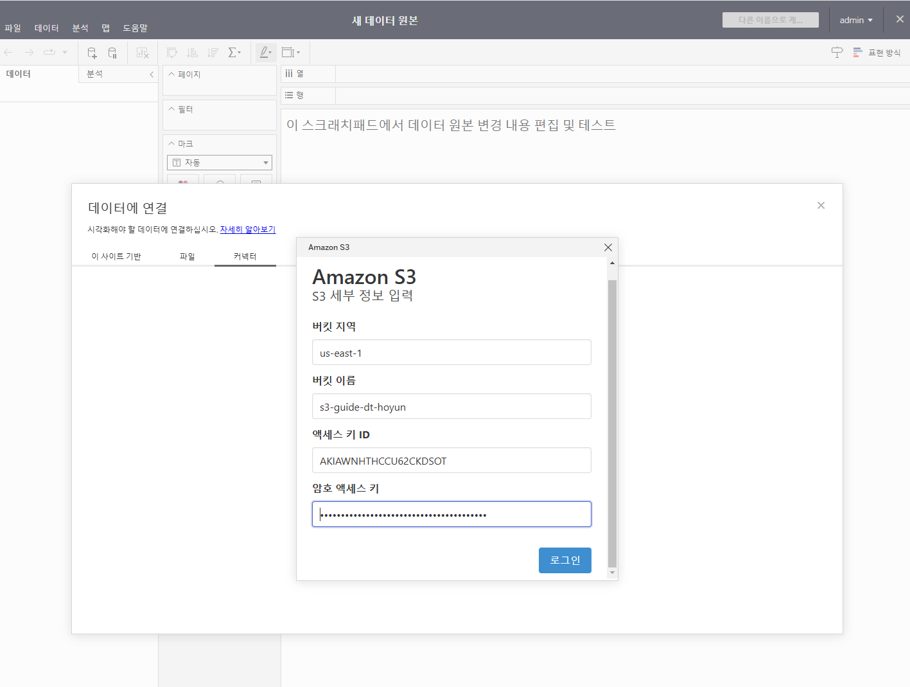The image size is (910, 687).
Task: Collapse the 필터 shelf
Action: point(171,109)
